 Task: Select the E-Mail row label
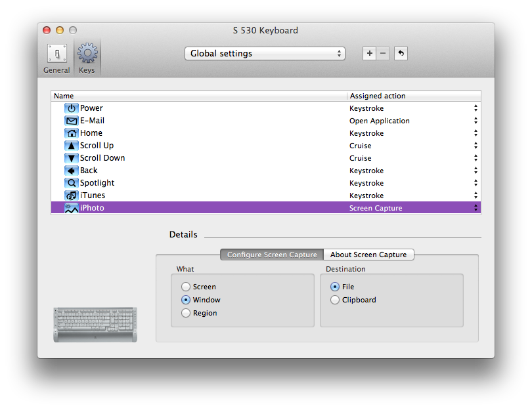(x=93, y=121)
